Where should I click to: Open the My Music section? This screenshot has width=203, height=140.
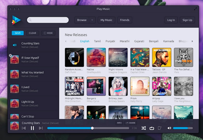click(106, 20)
